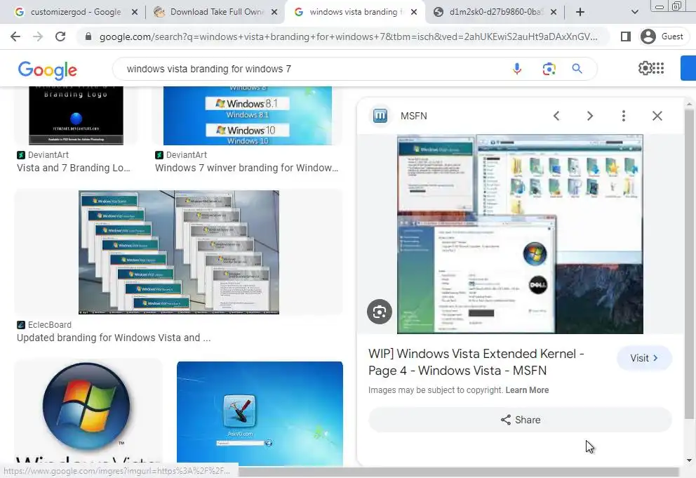Click the EclecBoard source label
The width and height of the screenshot is (696, 478).
pos(49,325)
